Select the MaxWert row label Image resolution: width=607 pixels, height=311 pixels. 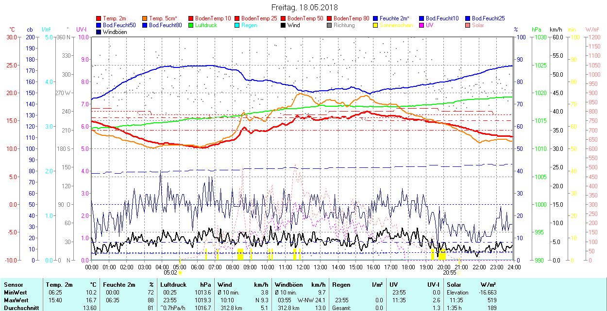16,300
